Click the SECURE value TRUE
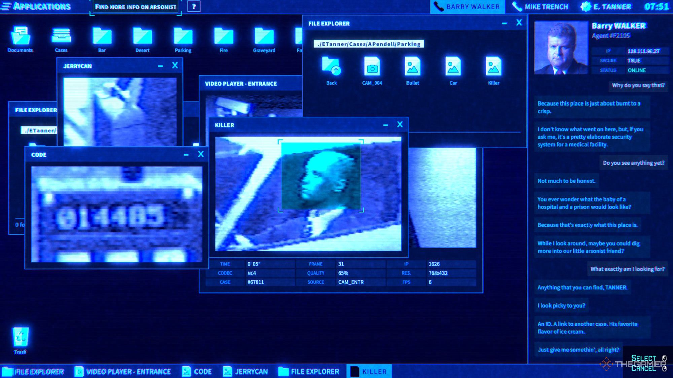The image size is (673, 378). pyautogui.click(x=634, y=61)
